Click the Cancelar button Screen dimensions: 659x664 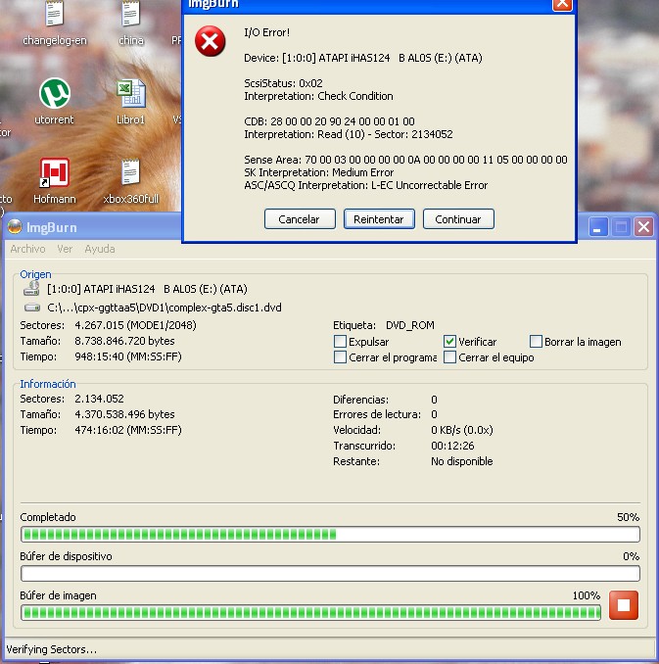(x=300, y=219)
